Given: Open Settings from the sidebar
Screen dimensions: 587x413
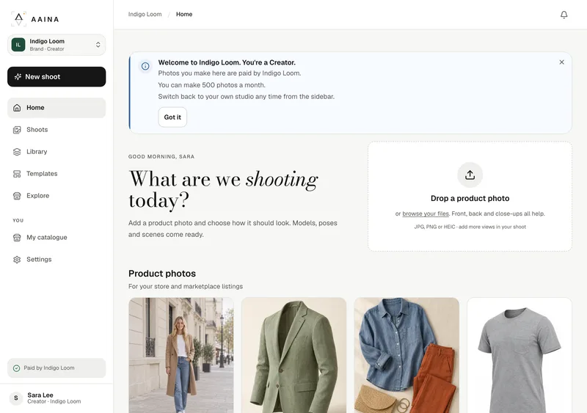Looking at the screenshot, I should point(56,260).
